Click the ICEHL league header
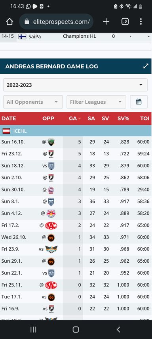 tap(20, 131)
